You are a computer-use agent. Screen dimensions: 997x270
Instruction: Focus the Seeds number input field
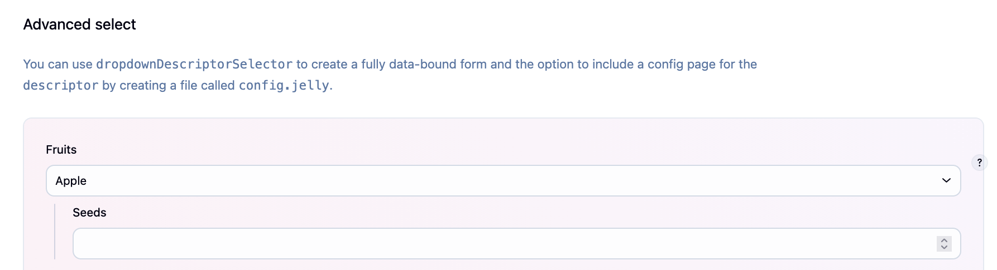pos(502,244)
